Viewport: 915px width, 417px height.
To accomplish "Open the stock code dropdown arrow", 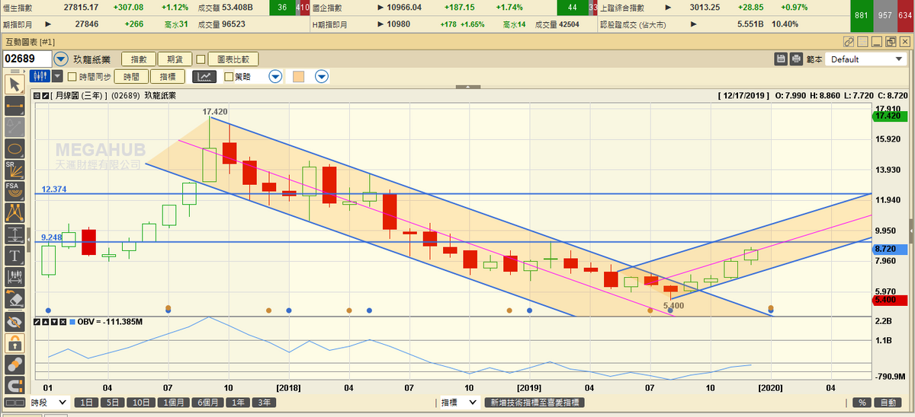I will [61, 59].
